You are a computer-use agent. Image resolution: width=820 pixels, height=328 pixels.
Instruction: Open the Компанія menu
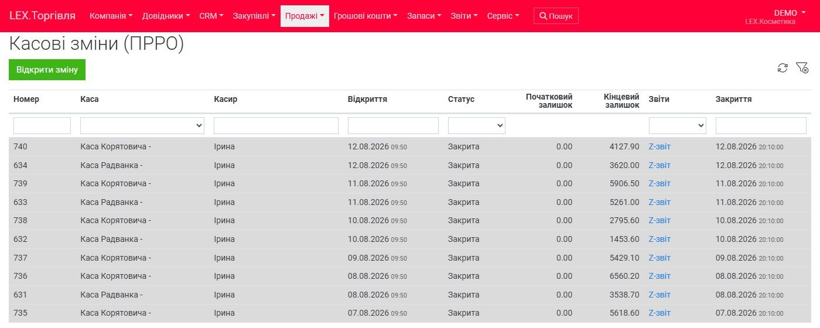tap(111, 16)
